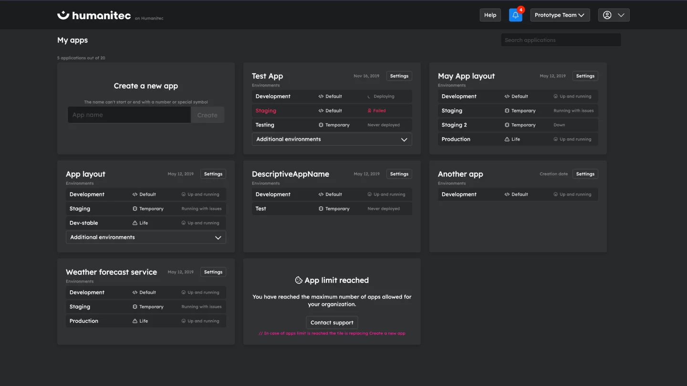The width and height of the screenshot is (687, 386).
Task: Click the Failed status icon on Staging in Test App
Action: [x=369, y=111]
